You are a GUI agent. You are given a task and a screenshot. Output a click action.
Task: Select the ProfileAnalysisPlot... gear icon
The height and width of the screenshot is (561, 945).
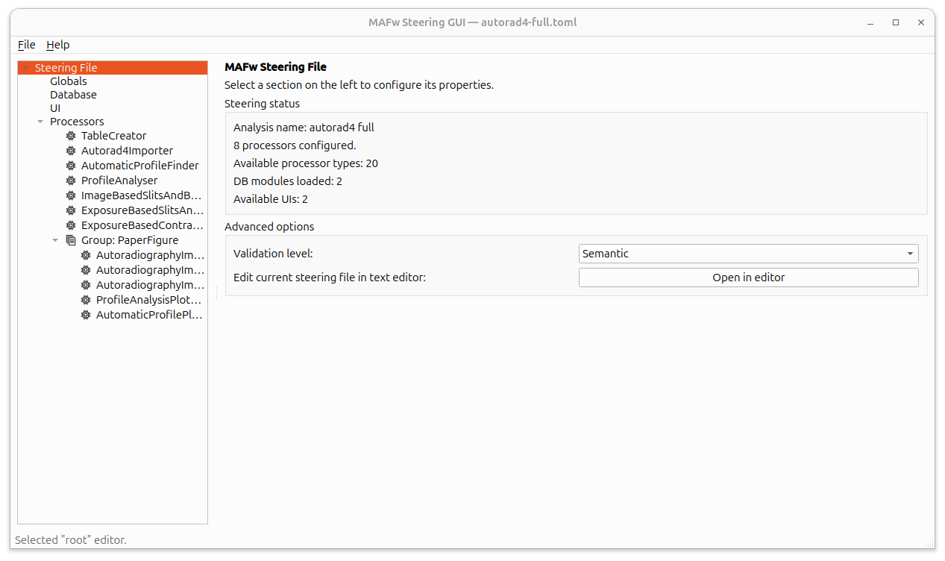[84, 299]
